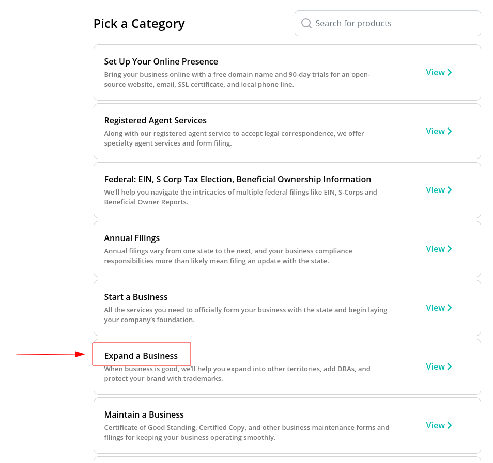Open View link for Online Presence
Image resolution: width=493 pixels, height=463 pixels.
tap(439, 72)
